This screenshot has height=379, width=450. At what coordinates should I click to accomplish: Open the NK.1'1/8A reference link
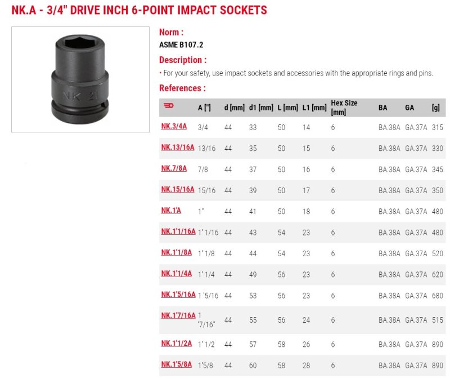point(177,252)
